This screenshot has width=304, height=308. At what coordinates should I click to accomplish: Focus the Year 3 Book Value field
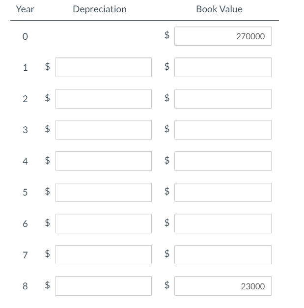(222, 130)
